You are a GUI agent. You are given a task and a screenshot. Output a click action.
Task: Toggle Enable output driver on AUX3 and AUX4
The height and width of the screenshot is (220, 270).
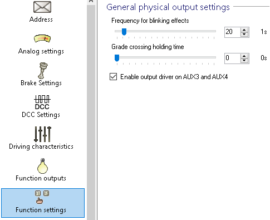113,77
